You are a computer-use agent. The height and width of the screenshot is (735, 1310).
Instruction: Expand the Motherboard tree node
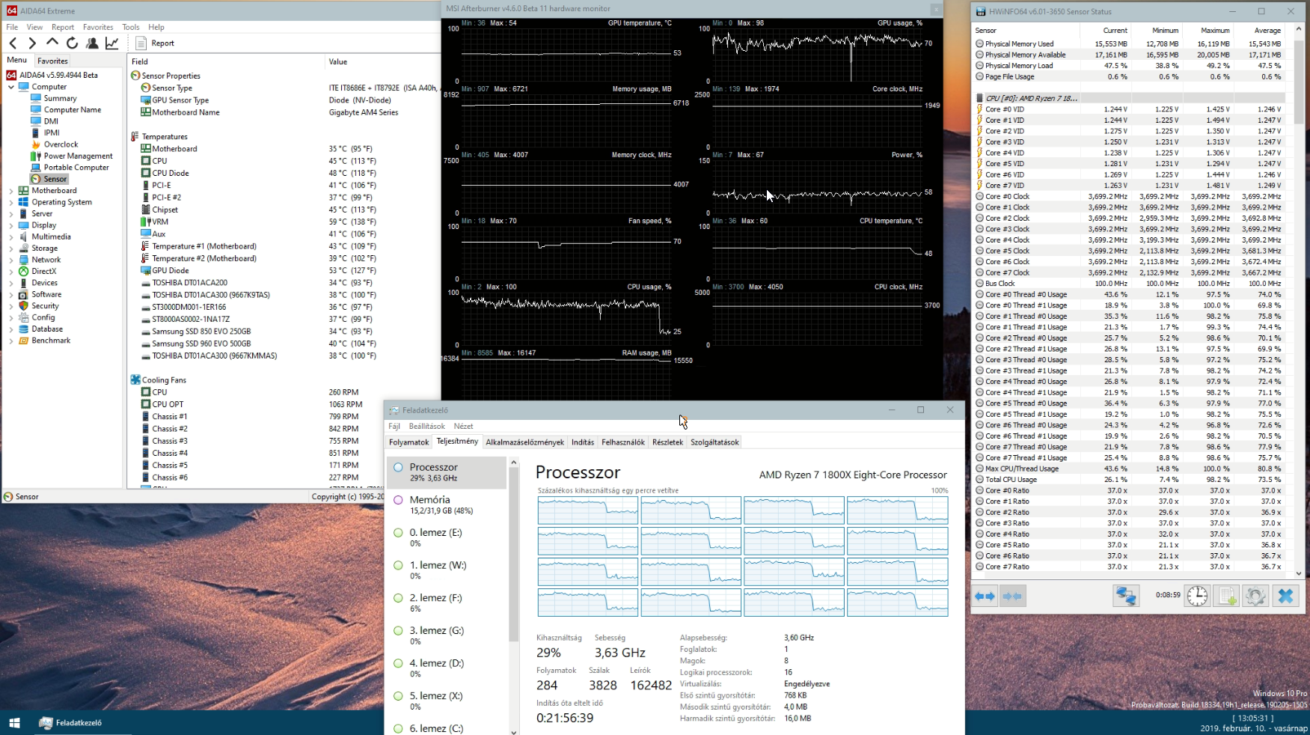(11, 191)
